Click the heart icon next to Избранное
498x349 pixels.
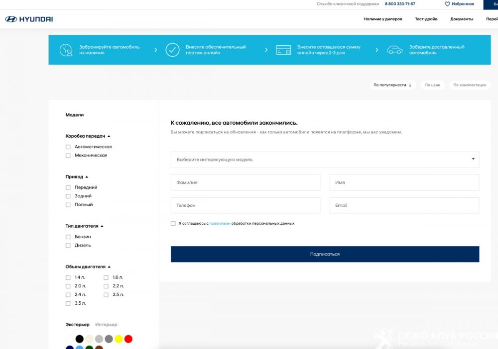(x=447, y=4)
